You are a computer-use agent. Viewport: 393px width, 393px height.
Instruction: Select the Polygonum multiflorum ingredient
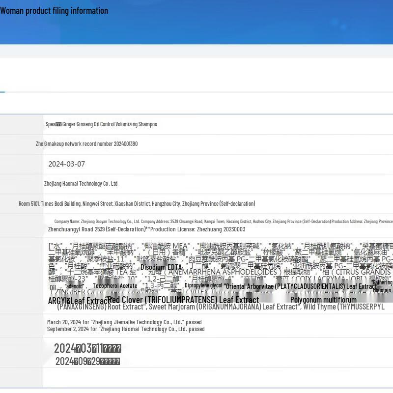point(323,300)
